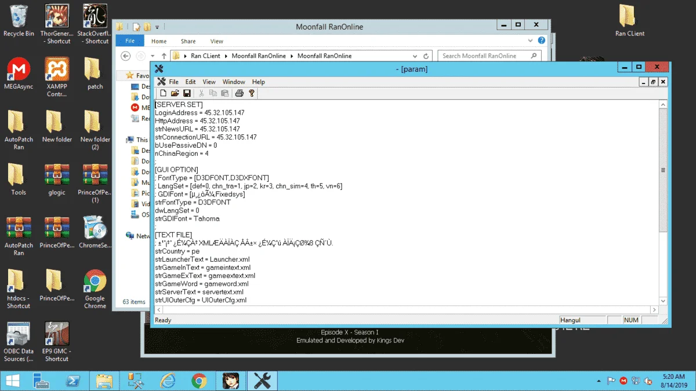Switch to the Explorer Share ribbon tab

coord(188,41)
